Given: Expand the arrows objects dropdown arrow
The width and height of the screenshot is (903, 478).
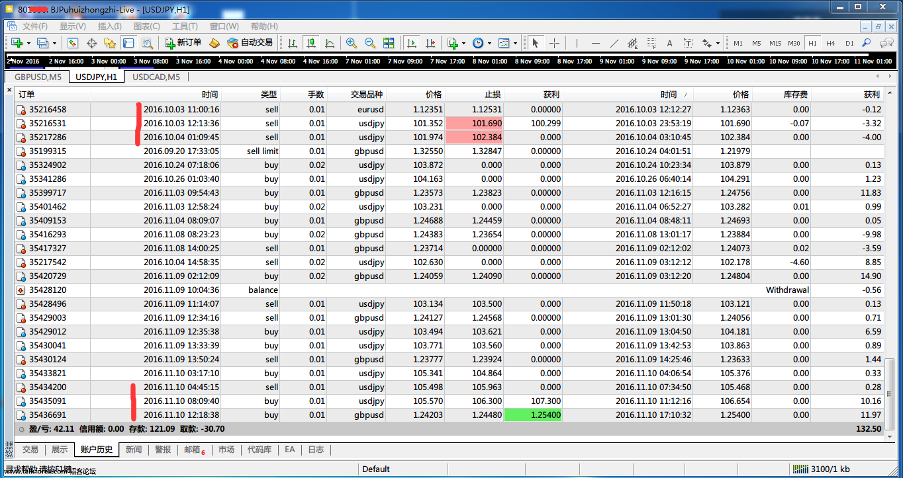Looking at the screenshot, I should tap(718, 43).
